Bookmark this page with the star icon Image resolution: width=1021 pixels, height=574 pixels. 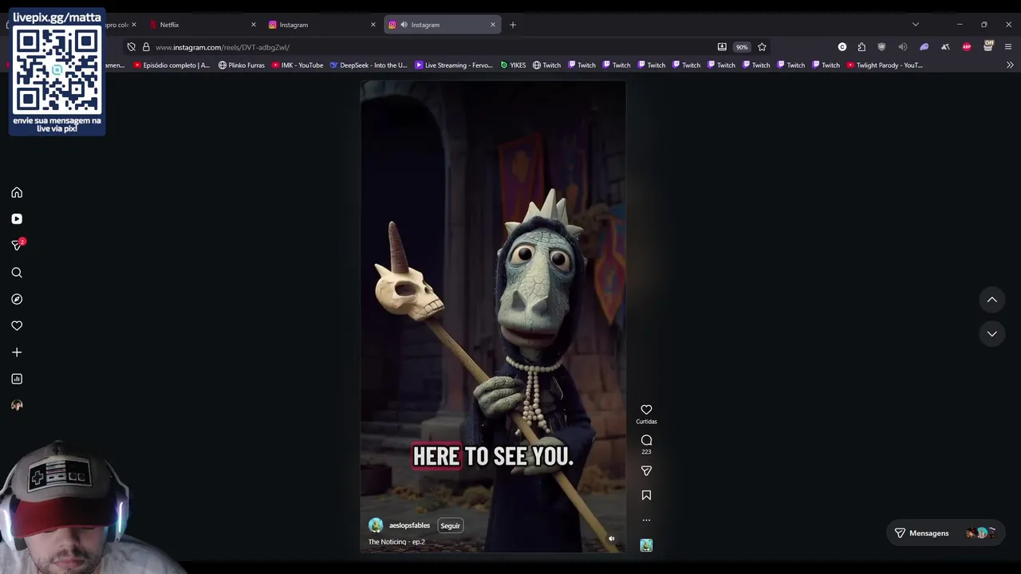click(762, 47)
